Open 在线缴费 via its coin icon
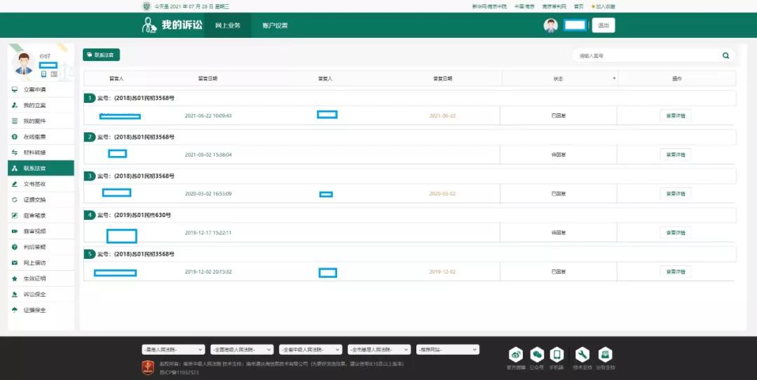The width and height of the screenshot is (757, 380). click(15, 137)
